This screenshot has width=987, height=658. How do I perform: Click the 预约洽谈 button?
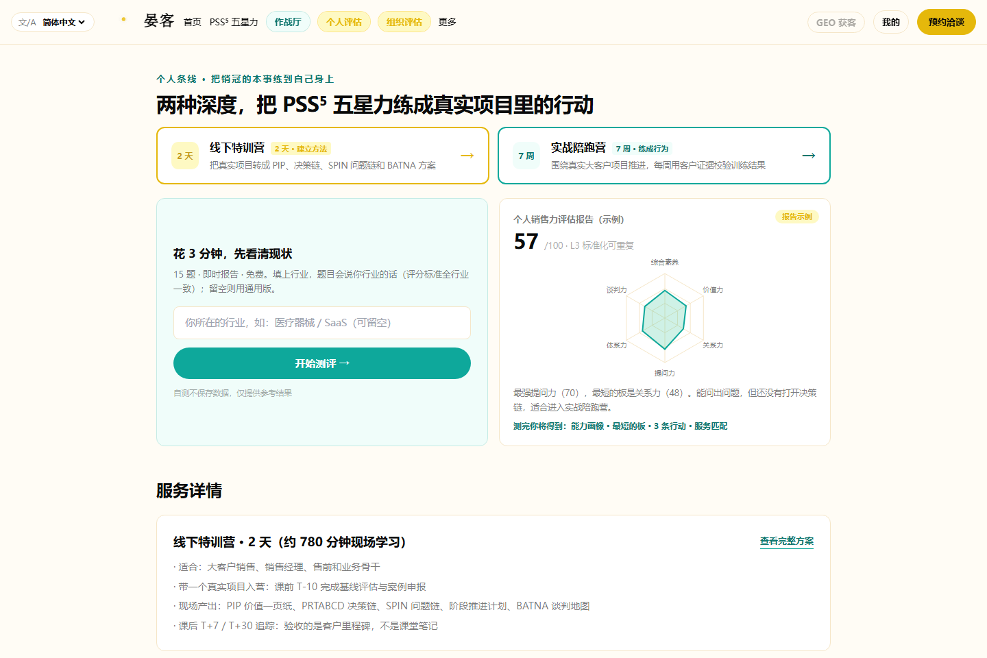947,22
